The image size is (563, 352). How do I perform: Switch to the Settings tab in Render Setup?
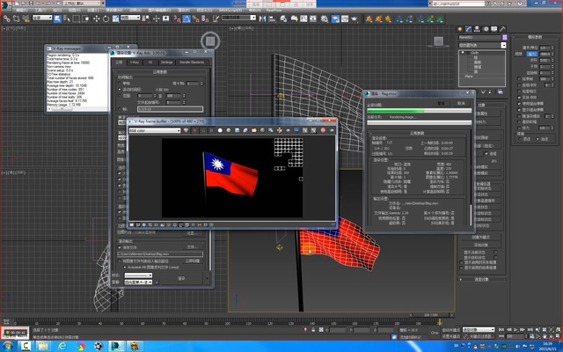tap(166, 62)
